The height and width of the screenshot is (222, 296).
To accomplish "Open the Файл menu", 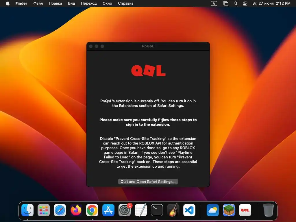I will 38,3.
